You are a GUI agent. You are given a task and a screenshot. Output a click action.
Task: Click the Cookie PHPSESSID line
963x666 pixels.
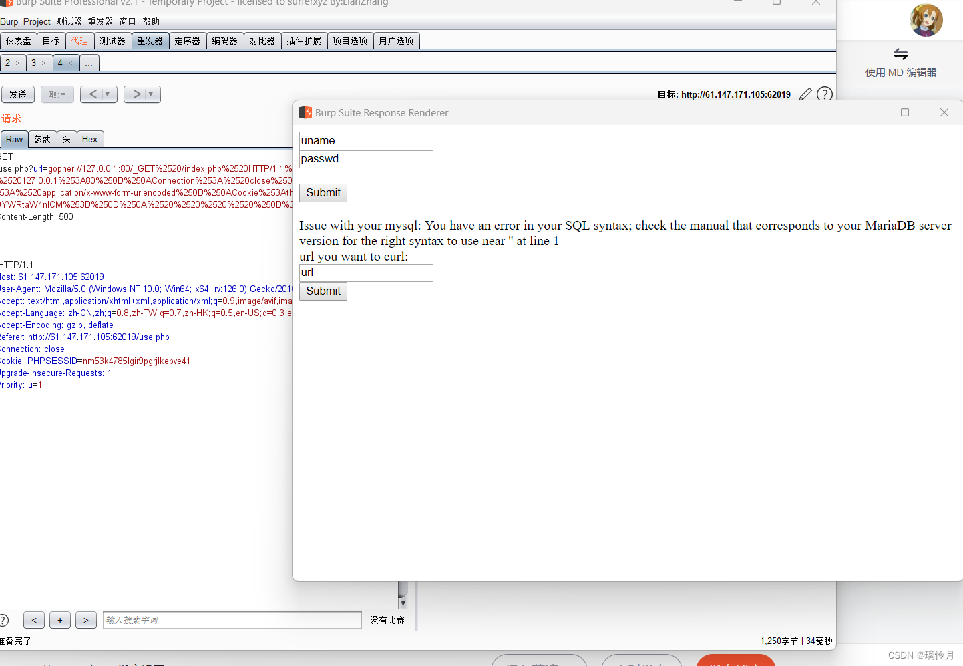pos(95,361)
